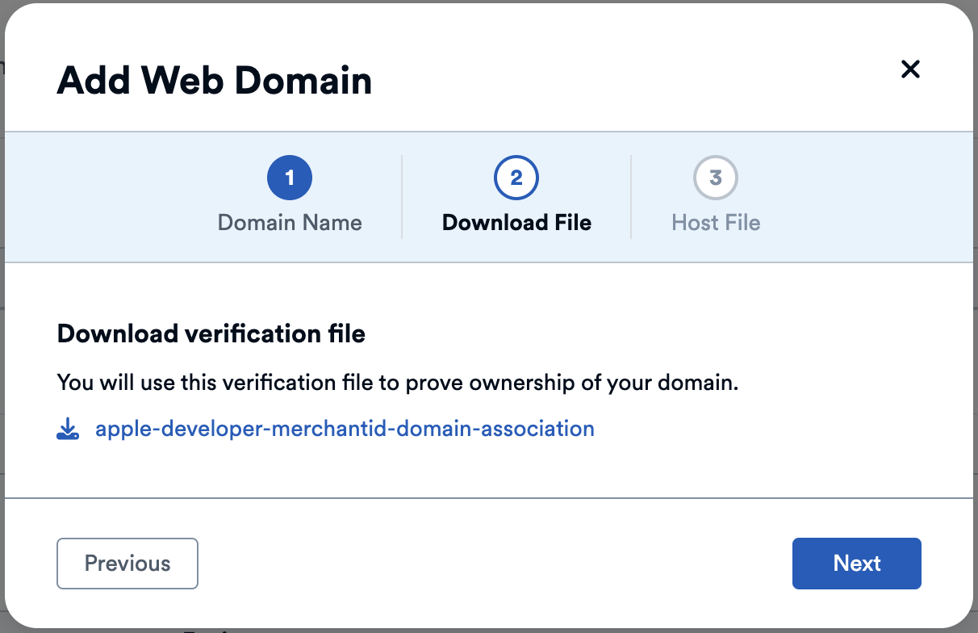Click empty footer space between Previous and Next
The image size is (978, 633).
(492, 564)
